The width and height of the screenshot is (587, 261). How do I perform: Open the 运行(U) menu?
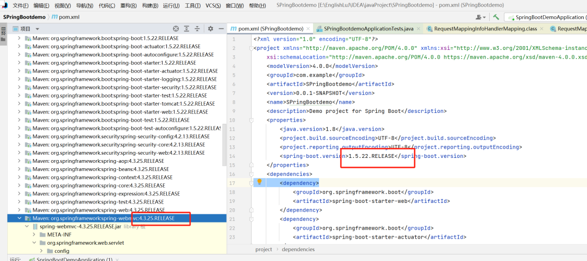[171, 5]
